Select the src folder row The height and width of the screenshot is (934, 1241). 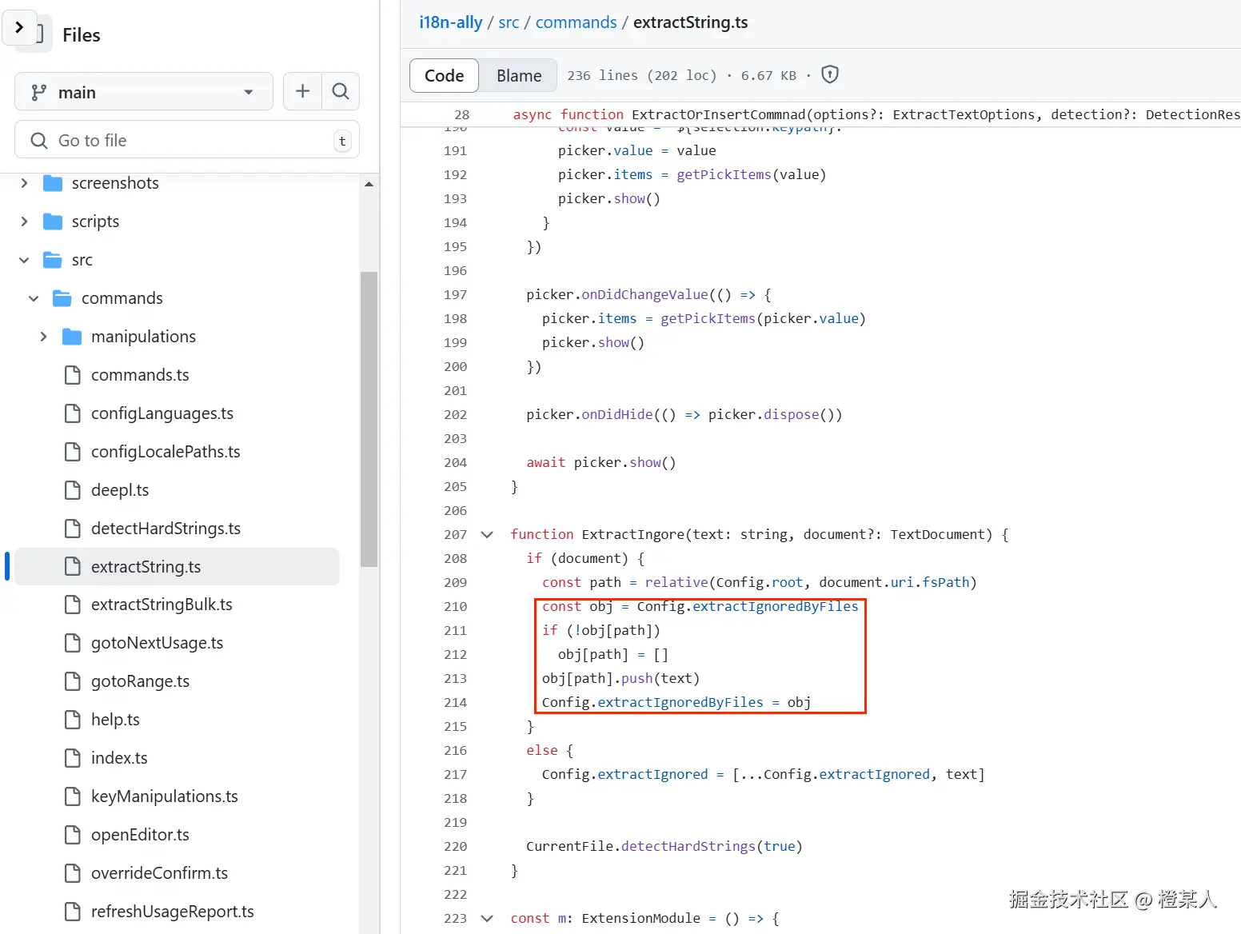tap(178, 260)
